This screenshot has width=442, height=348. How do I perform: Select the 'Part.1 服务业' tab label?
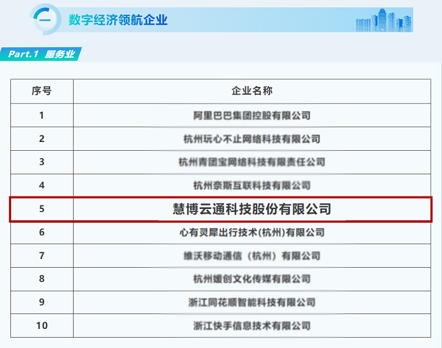[x=41, y=54]
